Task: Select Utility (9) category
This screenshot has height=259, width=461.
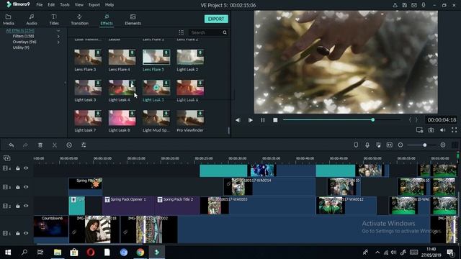Action: (x=21, y=47)
